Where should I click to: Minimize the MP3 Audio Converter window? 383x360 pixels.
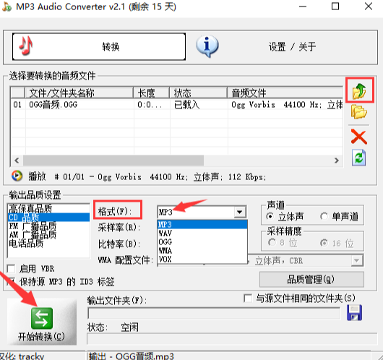pyautogui.click(x=303, y=7)
